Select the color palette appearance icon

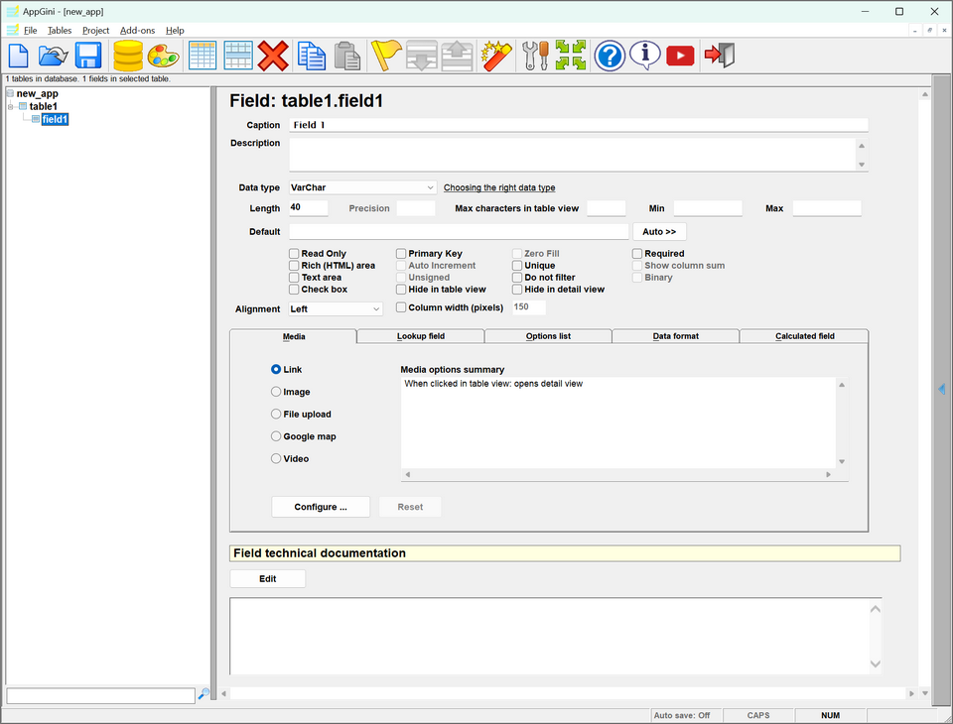point(164,57)
